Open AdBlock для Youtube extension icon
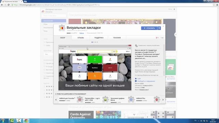The width and height of the screenshot is (219, 123). click(x=80, y=99)
